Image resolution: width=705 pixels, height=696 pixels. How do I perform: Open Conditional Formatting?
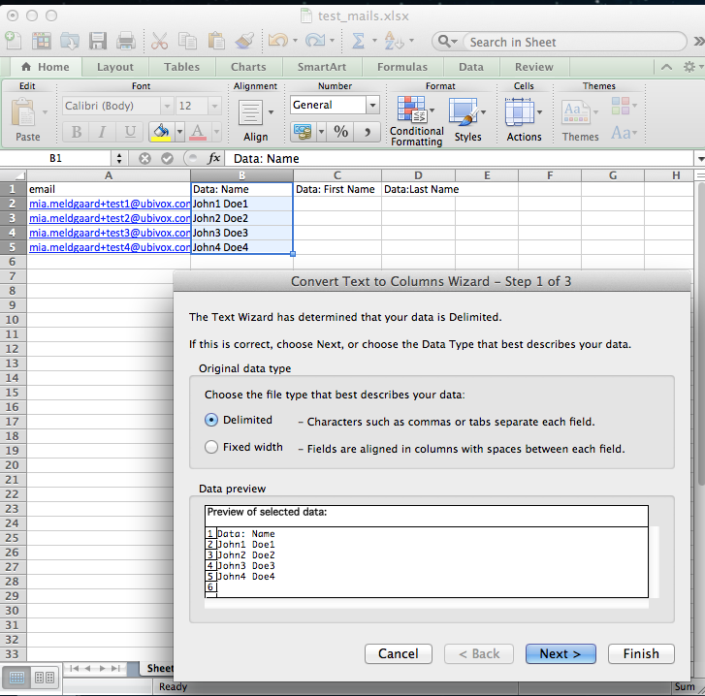point(416,121)
